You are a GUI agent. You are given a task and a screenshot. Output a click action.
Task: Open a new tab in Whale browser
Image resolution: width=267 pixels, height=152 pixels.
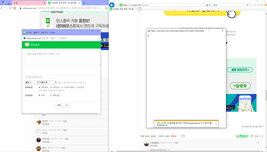tap(84, 3)
